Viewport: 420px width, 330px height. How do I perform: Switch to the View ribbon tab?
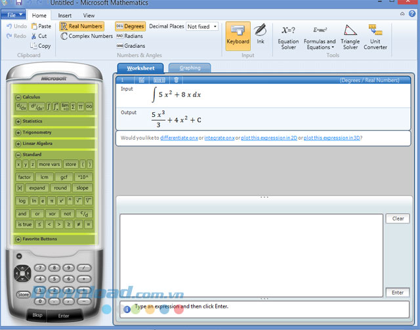[89, 16]
